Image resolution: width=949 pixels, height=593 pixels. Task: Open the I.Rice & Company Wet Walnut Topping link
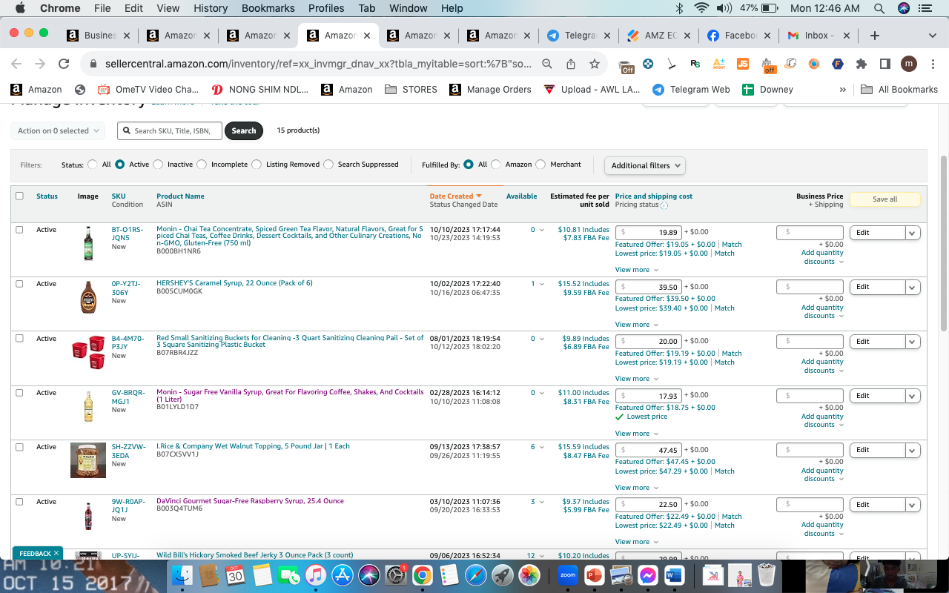(x=253, y=446)
